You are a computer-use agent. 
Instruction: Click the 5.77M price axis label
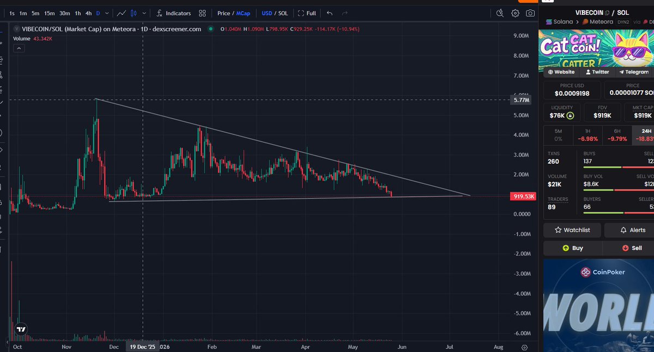click(521, 100)
